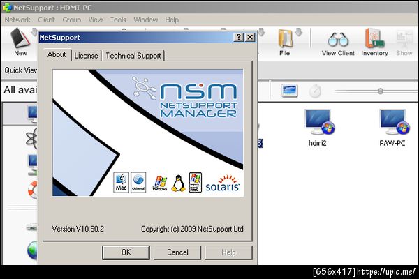Image resolution: width=419 pixels, height=279 pixels.
Task: Adjust the thumbnail size slider handle
Action: point(381,91)
